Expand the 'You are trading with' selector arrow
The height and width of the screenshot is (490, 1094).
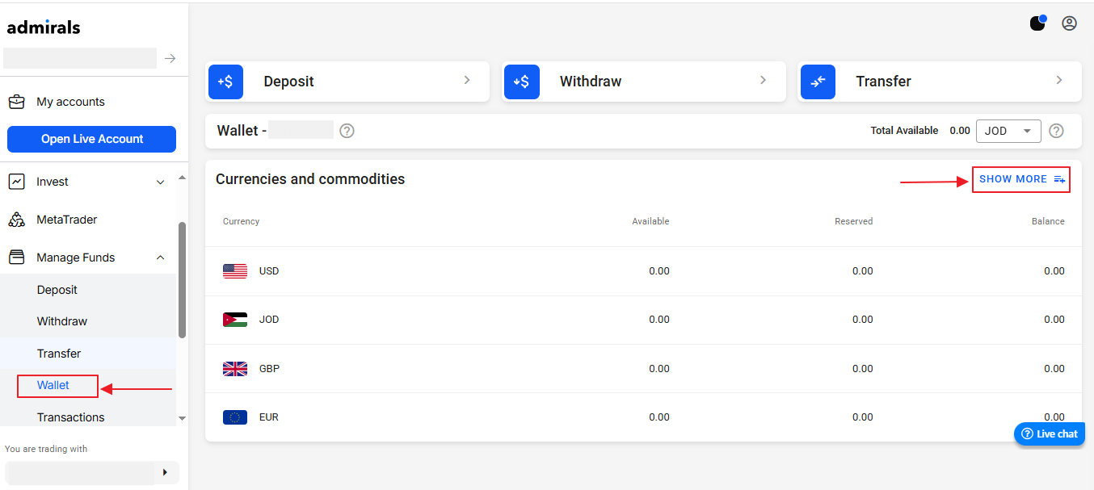165,472
